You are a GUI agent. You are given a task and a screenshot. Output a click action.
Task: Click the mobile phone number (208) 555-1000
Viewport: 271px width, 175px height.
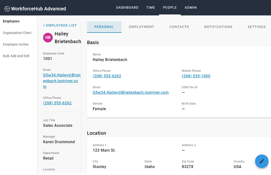[196, 76]
